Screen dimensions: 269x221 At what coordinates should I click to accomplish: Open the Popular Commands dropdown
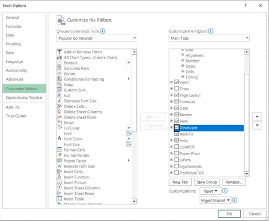pyautogui.click(x=96, y=38)
